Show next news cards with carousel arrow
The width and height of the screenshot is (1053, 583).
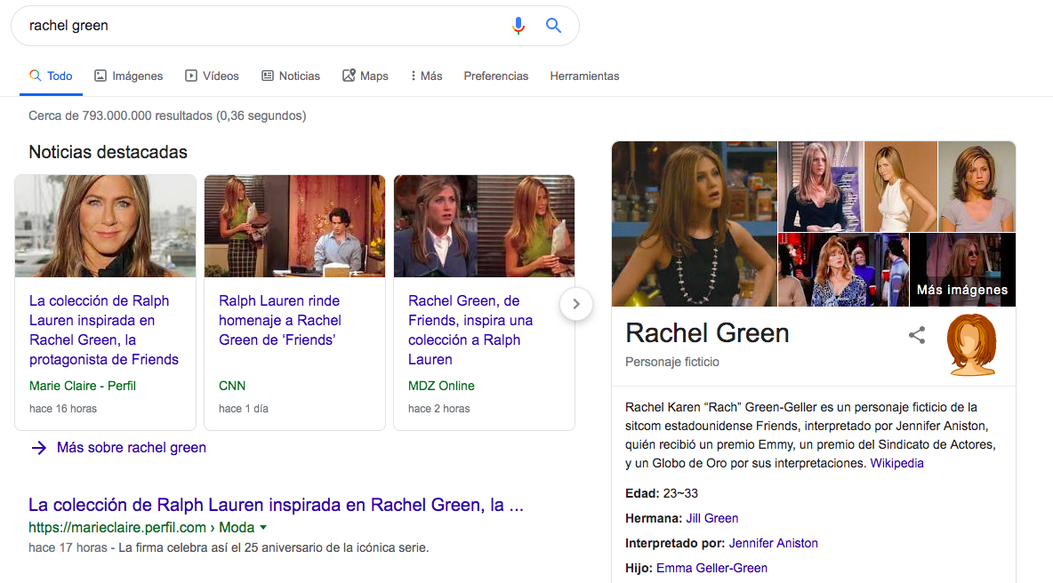pos(575,304)
